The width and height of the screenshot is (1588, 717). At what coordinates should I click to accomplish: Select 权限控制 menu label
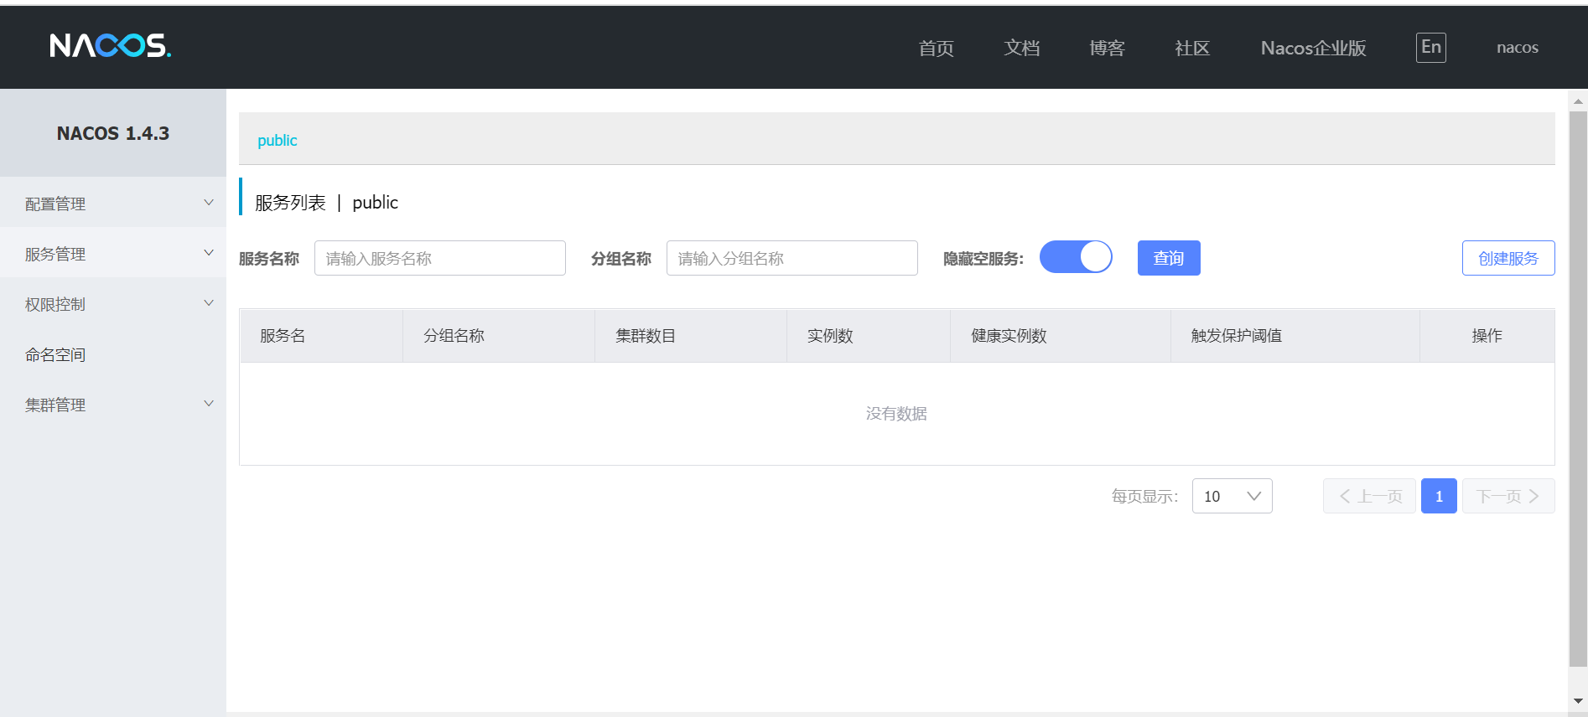pyautogui.click(x=55, y=304)
